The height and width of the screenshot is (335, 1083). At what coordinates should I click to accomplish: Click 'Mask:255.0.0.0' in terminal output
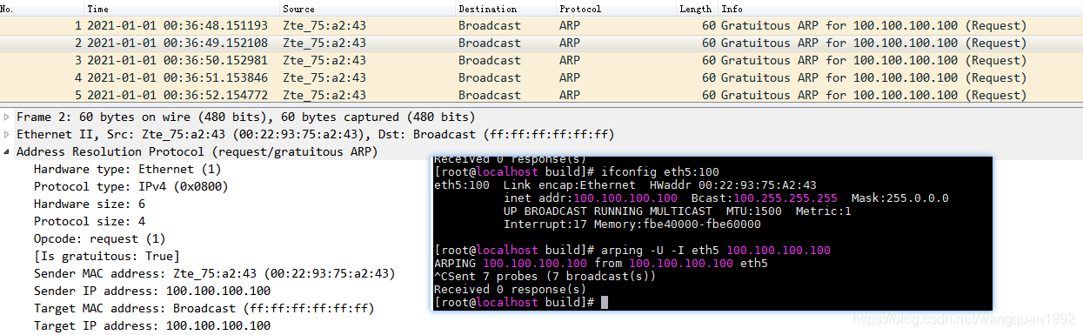[x=900, y=198]
